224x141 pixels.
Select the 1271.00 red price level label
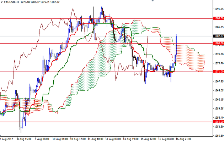pos(219,72)
